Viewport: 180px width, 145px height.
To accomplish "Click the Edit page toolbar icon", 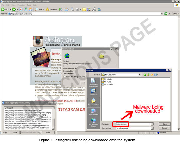I will [x=77, y=9].
